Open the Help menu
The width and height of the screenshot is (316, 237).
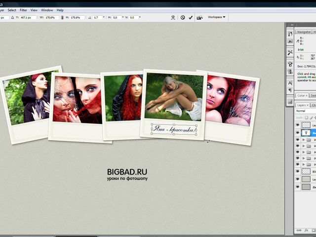[x=60, y=10]
